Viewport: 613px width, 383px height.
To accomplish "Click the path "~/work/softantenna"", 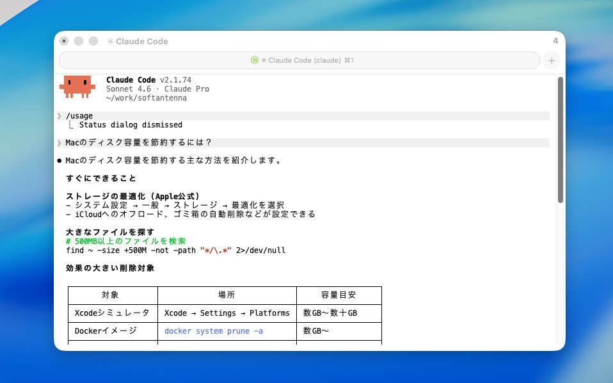I will coord(147,98).
